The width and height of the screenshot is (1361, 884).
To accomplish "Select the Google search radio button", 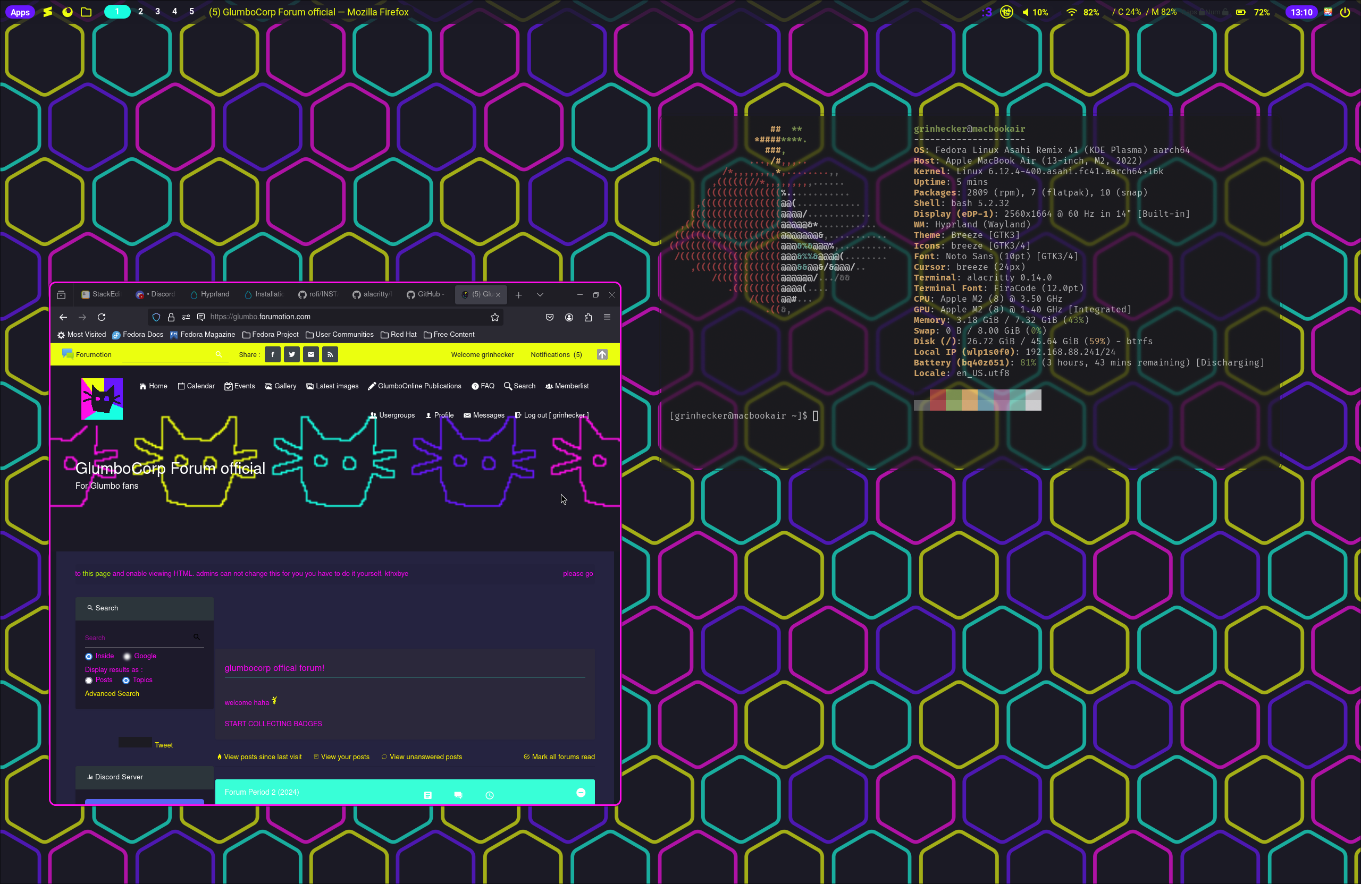I will point(127,656).
